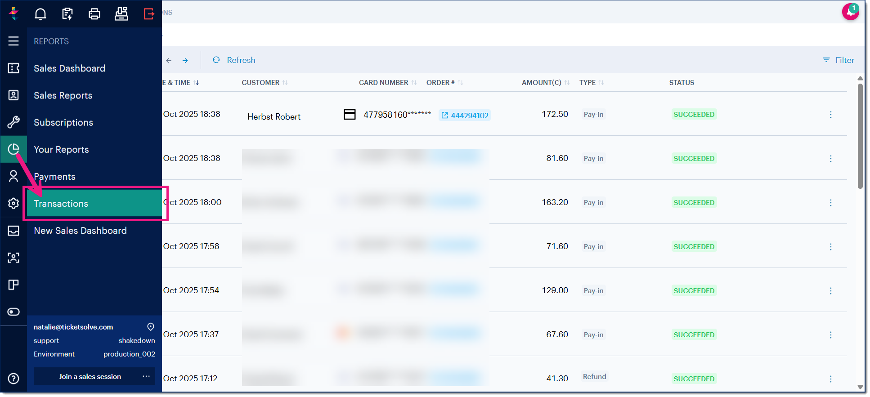Open Your Reports menu item
Viewport: 870px width, 397px height.
tap(61, 149)
